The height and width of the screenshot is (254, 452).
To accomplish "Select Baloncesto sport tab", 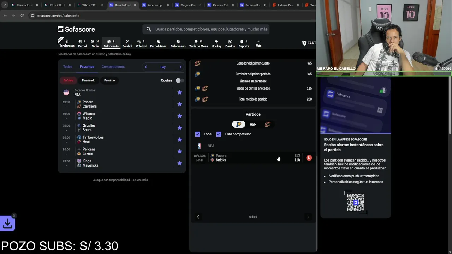I will click(111, 43).
